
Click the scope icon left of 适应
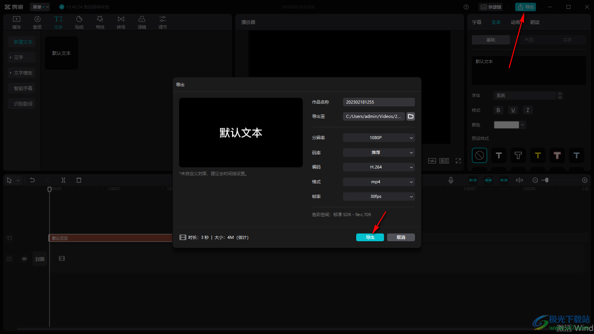(x=432, y=161)
